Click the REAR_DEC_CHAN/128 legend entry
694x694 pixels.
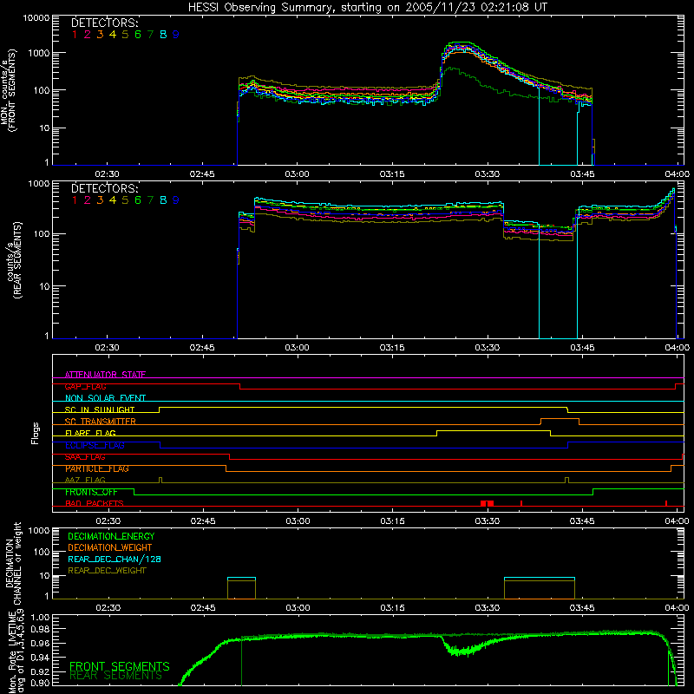115,559
